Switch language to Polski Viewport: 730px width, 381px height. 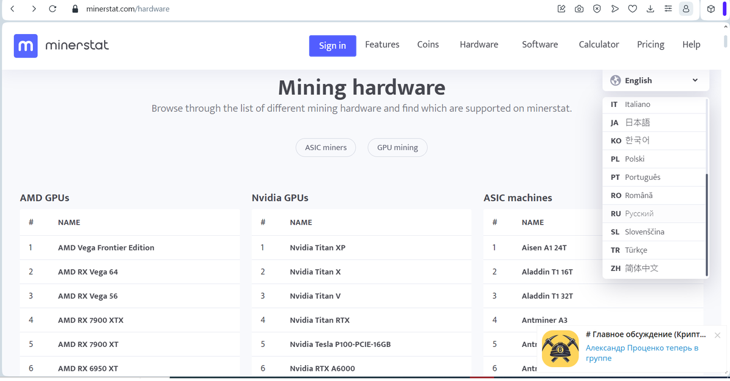click(x=636, y=159)
